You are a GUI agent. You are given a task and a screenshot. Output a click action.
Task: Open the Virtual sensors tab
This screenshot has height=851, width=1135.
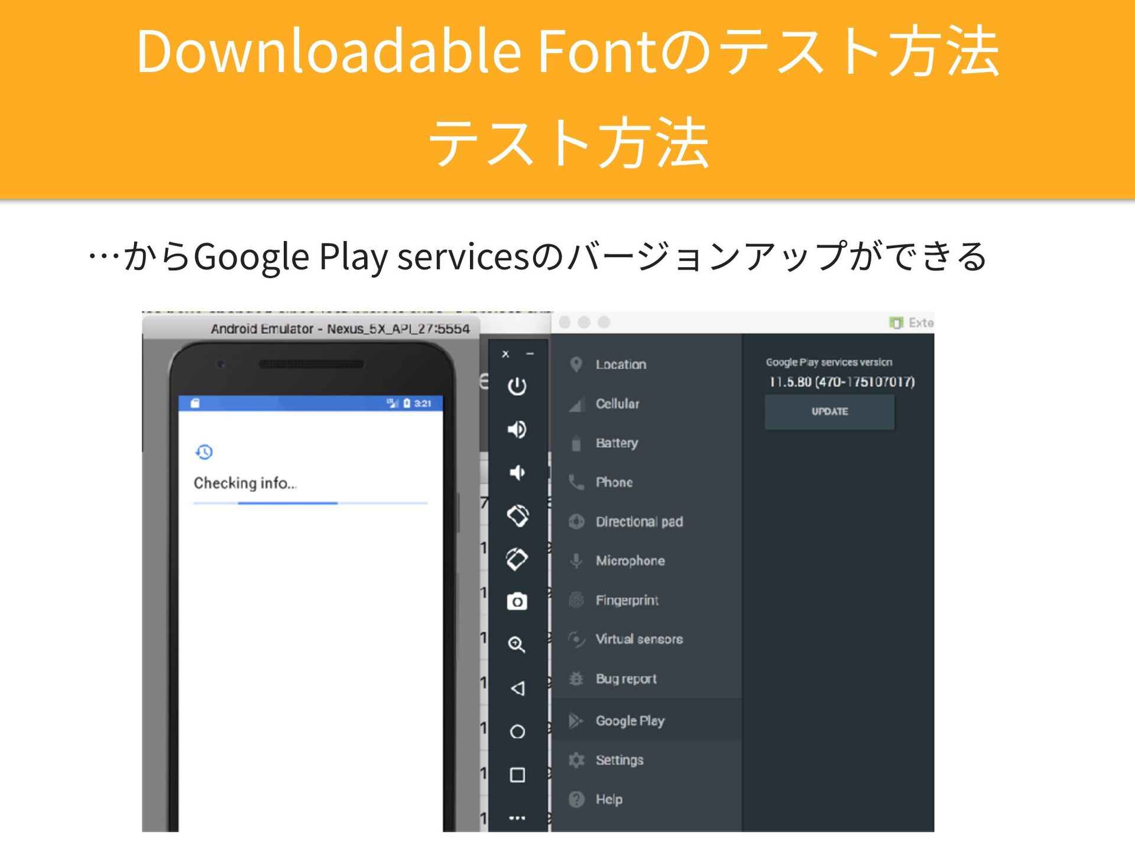[x=646, y=639]
